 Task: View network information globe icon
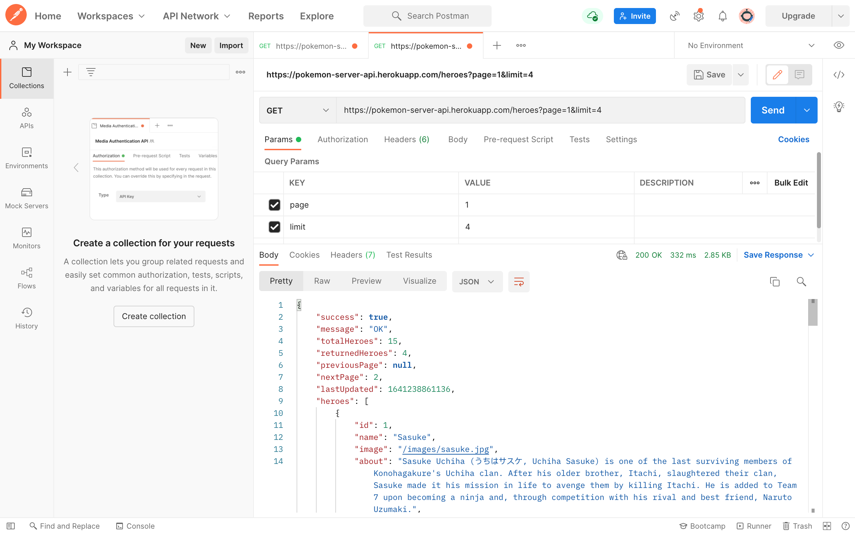[622, 255]
